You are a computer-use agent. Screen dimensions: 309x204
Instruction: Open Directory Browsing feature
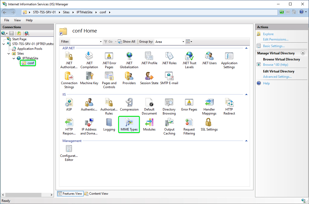pos(169,107)
